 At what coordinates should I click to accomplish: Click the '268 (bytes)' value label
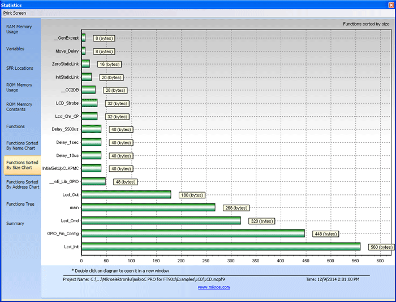click(x=236, y=208)
